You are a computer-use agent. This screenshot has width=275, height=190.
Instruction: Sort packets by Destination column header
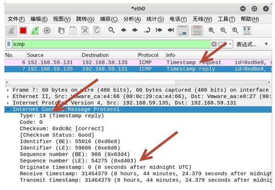(109, 55)
